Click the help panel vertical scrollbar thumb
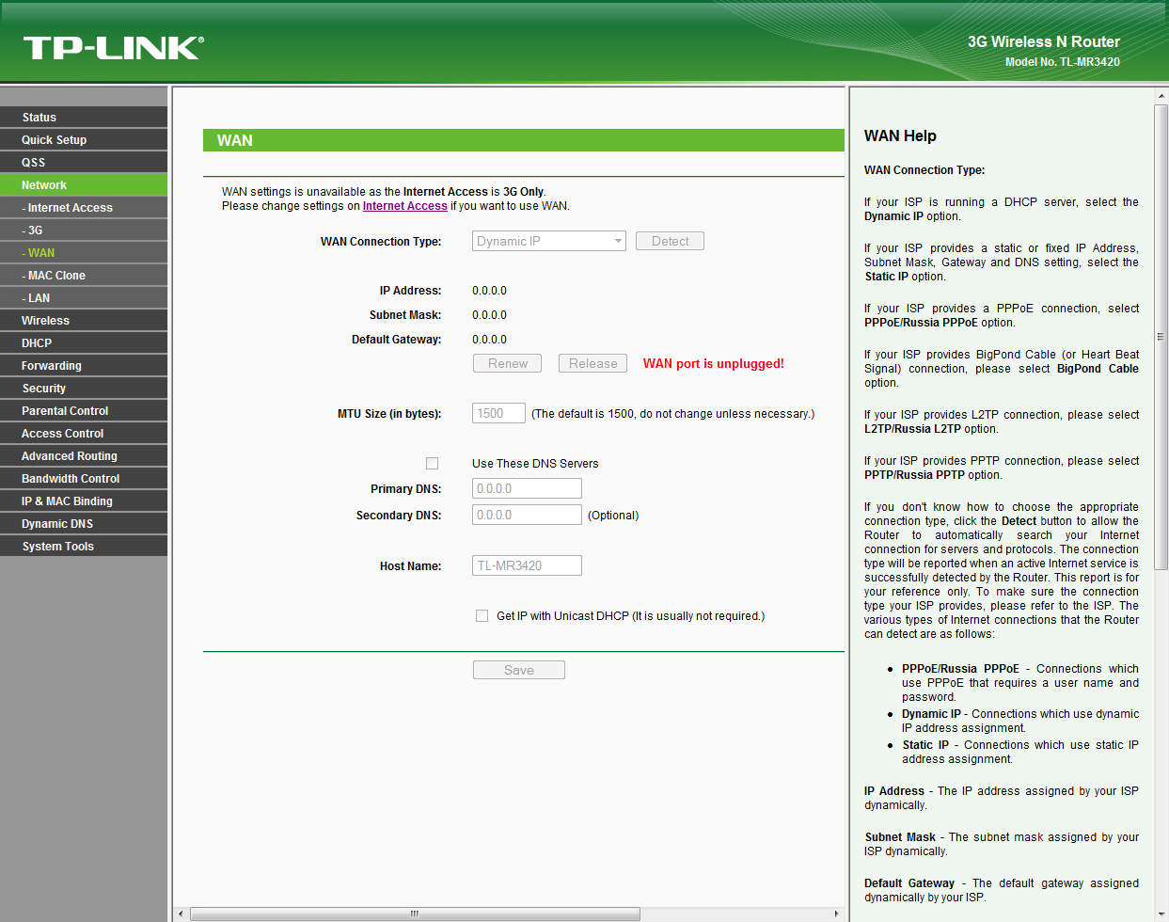This screenshot has height=922, width=1169. 1161,337
